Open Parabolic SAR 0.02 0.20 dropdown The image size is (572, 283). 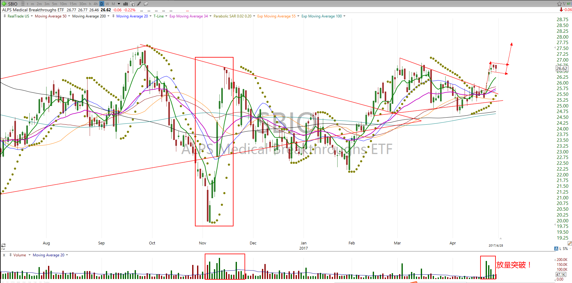[254, 16]
